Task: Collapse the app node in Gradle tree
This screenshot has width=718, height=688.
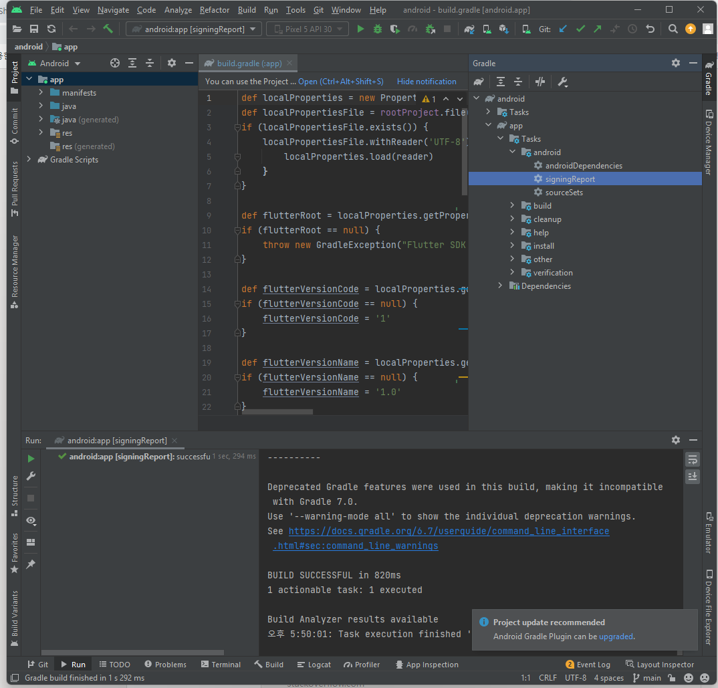Action: click(x=489, y=126)
